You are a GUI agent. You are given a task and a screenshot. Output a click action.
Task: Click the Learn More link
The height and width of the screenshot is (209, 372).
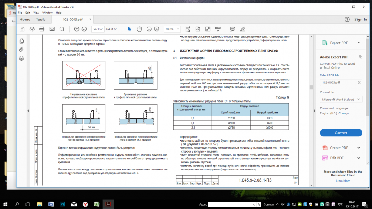coord(343,181)
